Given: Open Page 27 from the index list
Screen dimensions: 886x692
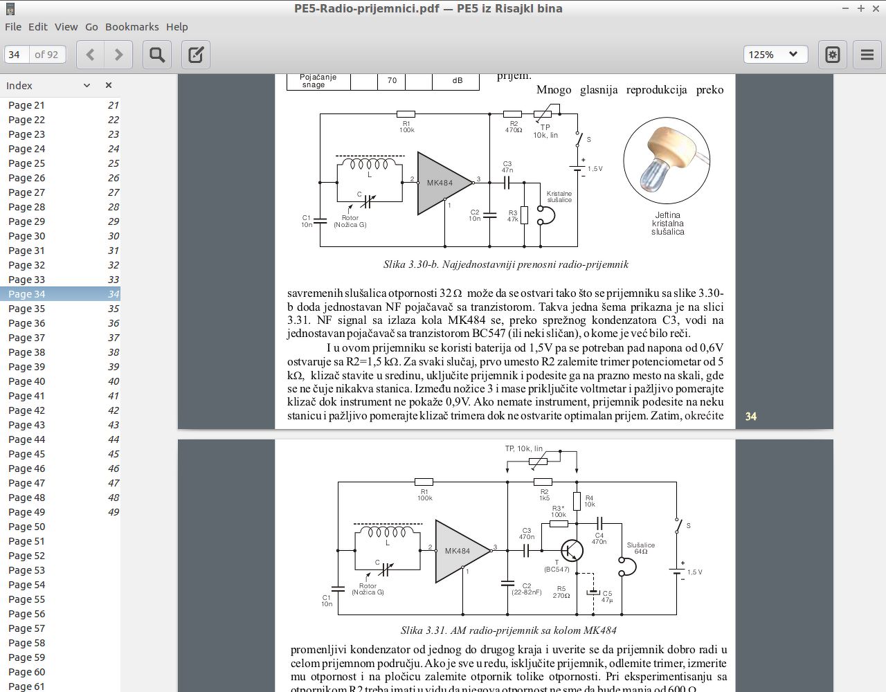Looking at the screenshot, I should [60, 192].
